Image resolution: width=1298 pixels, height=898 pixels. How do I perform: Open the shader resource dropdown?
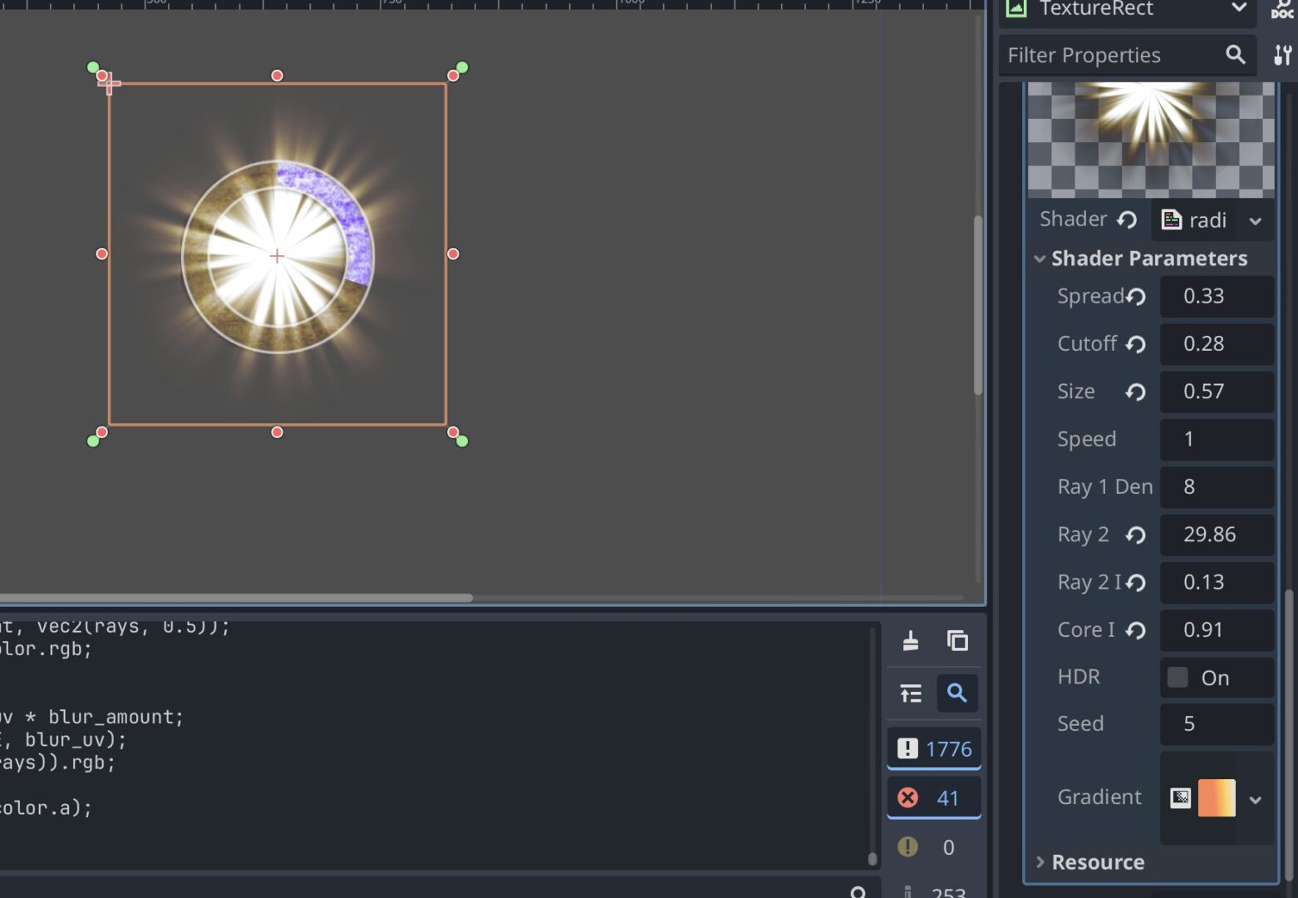1256,221
